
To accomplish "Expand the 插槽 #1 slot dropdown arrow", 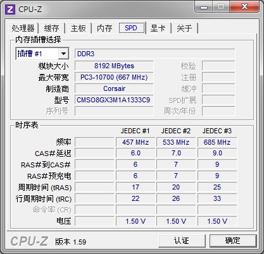I will 63,54.
